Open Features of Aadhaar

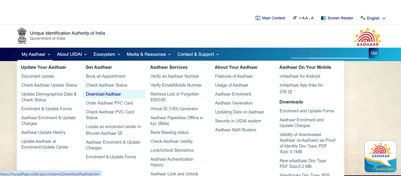[234, 76]
